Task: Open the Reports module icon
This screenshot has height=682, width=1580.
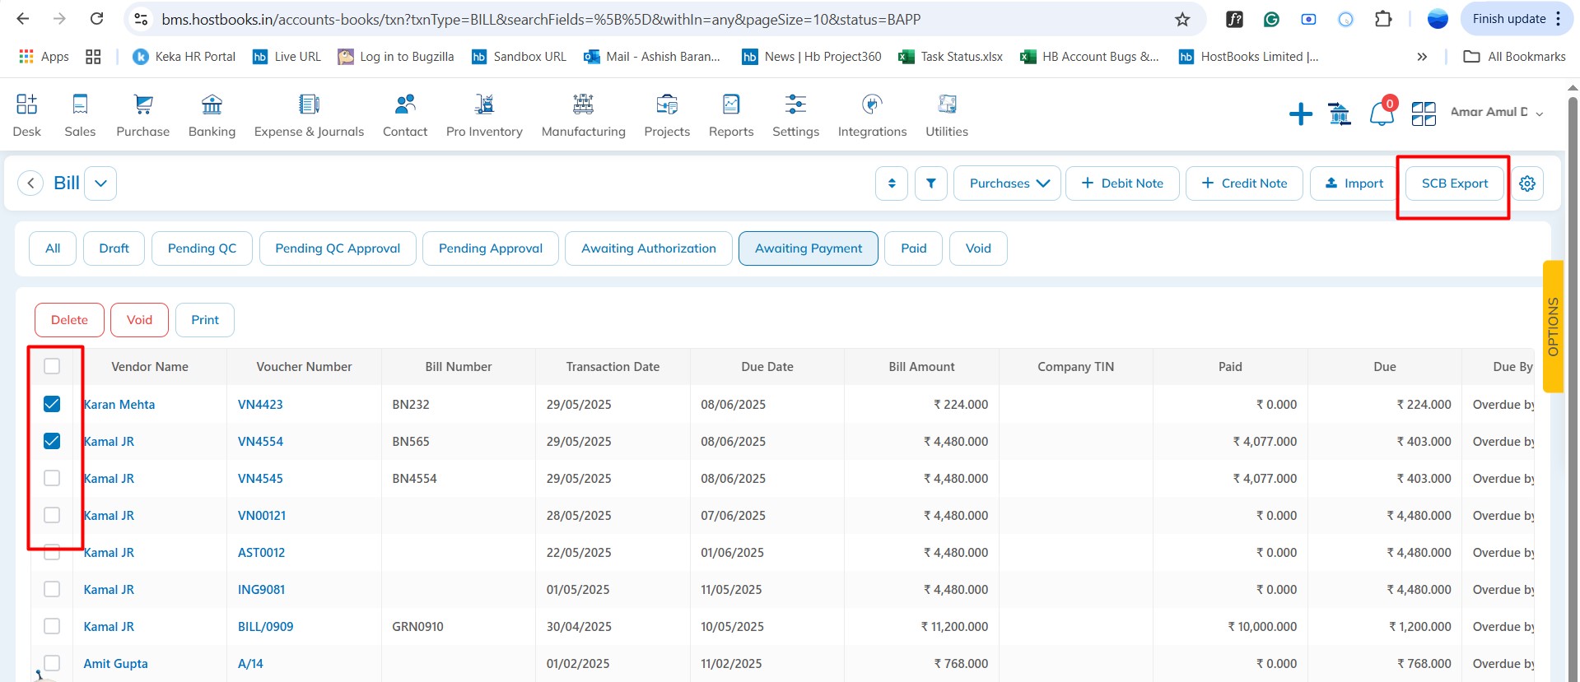Action: click(x=731, y=104)
